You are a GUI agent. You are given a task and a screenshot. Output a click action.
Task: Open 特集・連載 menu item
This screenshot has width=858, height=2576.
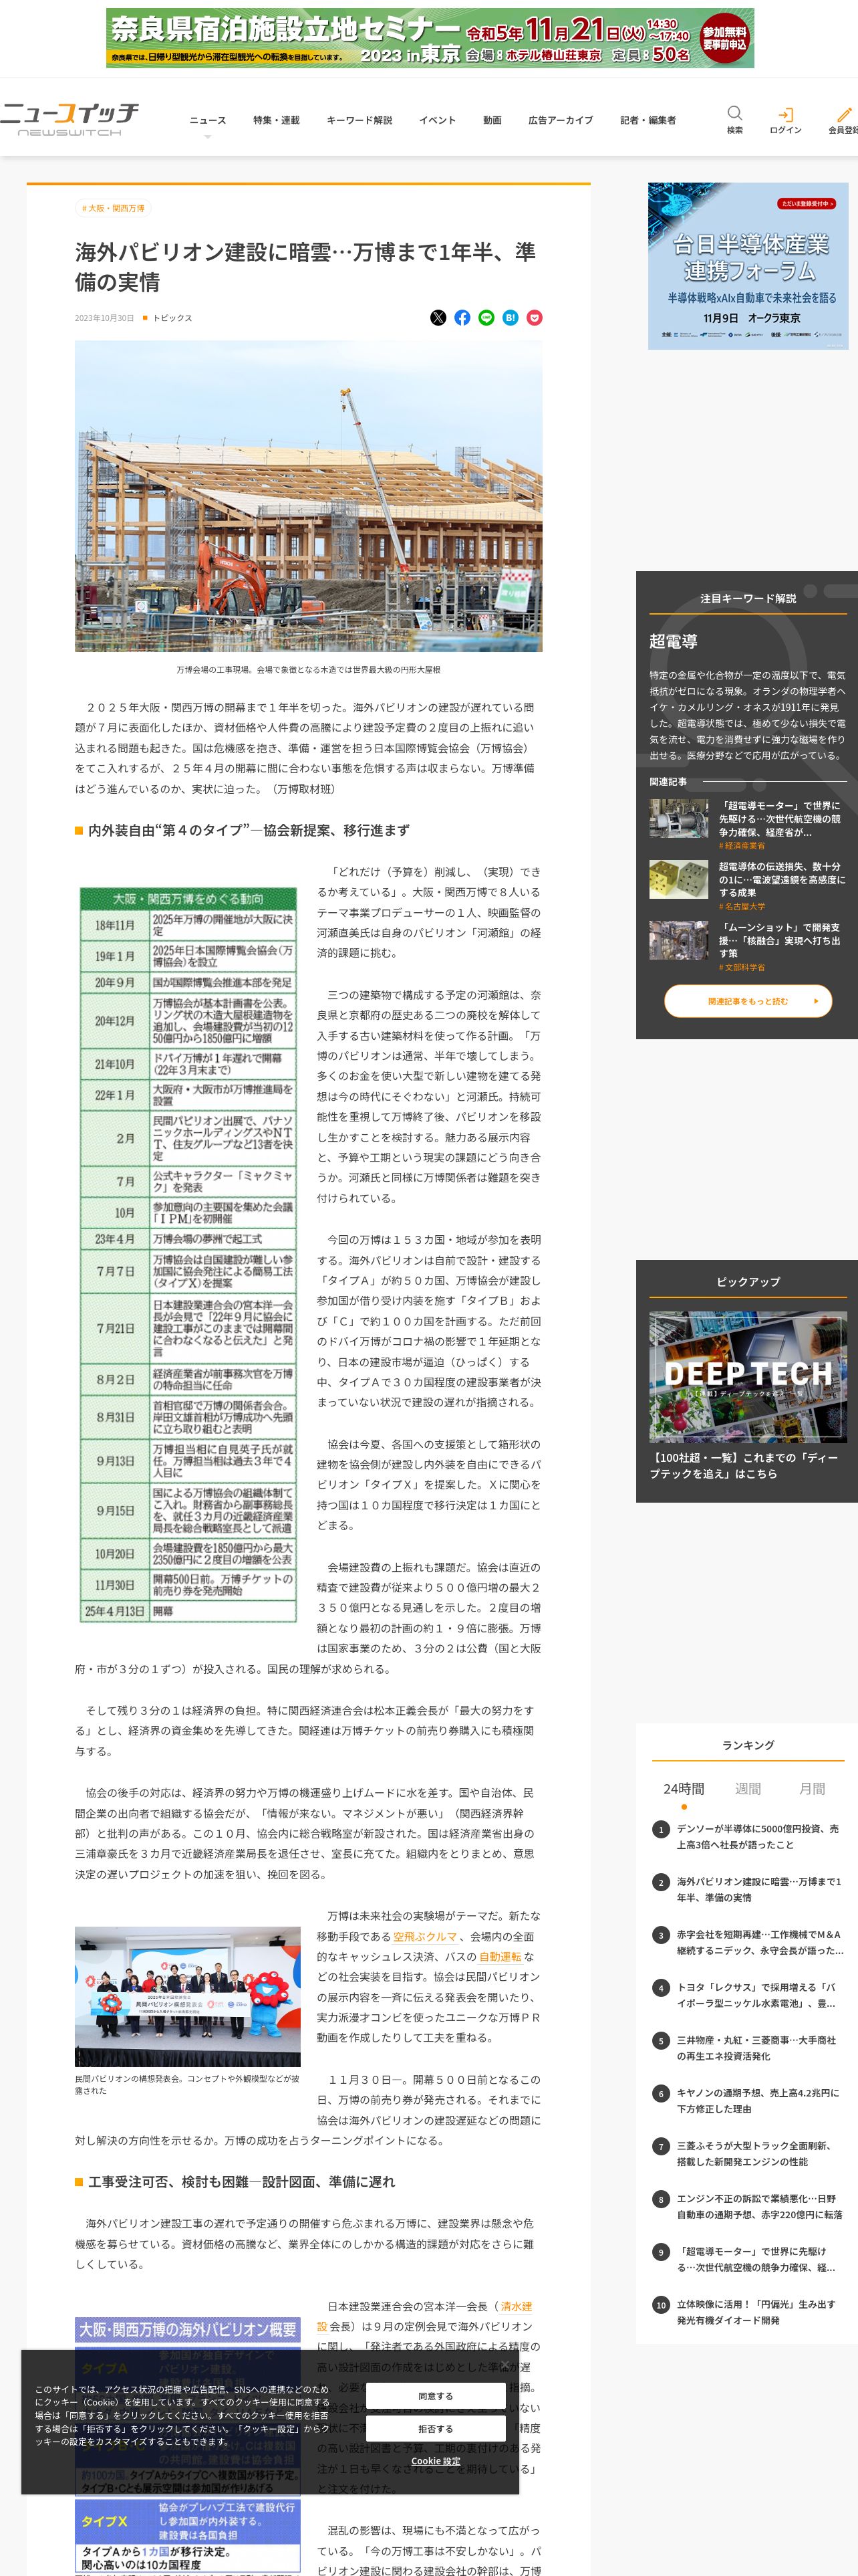pyautogui.click(x=277, y=121)
